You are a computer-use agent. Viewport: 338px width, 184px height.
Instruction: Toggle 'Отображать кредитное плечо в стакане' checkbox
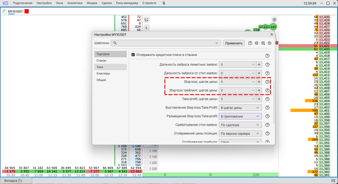[133, 55]
